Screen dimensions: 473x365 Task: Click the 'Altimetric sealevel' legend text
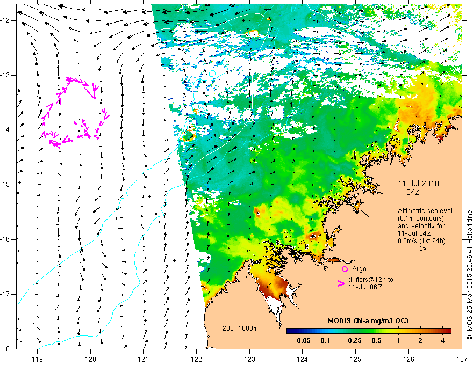425,211
